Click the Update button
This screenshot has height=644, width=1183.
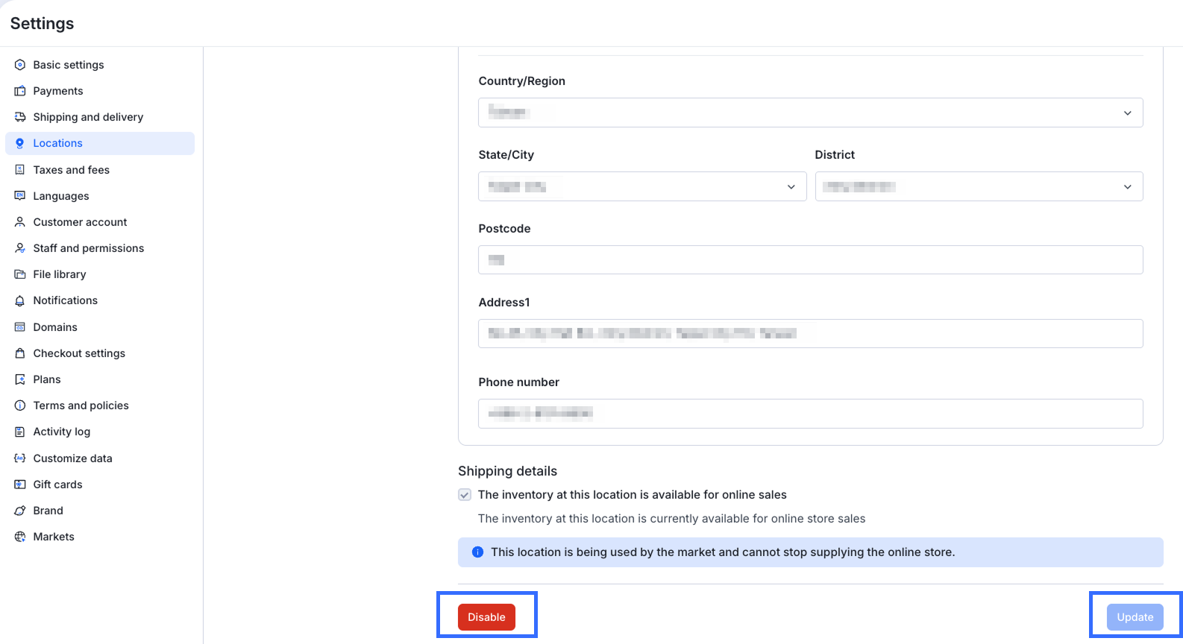(1135, 617)
